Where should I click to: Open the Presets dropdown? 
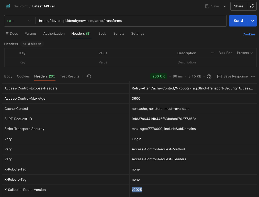click(x=245, y=53)
